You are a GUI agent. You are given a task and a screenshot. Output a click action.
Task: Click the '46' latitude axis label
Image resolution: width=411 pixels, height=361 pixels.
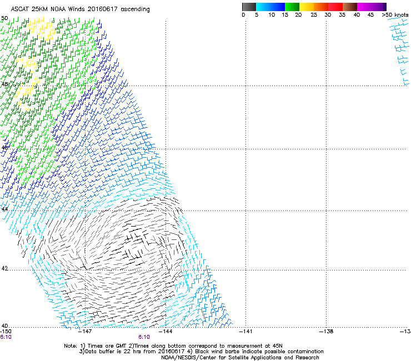[x=4, y=148]
